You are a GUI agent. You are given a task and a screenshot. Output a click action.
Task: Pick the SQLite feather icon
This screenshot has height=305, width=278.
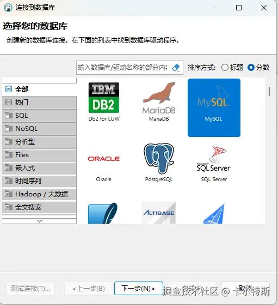103,213
